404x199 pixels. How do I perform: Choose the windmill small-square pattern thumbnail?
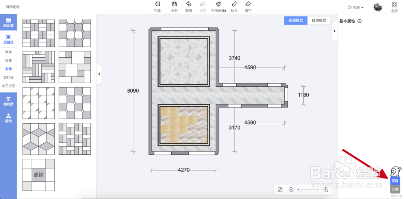pos(75,139)
